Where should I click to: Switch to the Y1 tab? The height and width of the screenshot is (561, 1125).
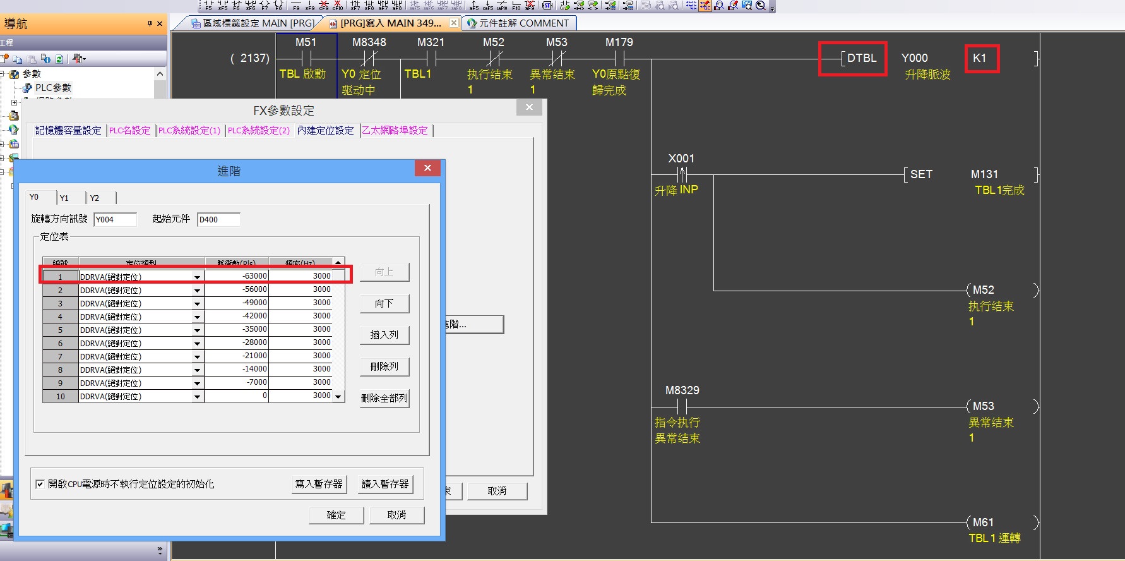64,198
